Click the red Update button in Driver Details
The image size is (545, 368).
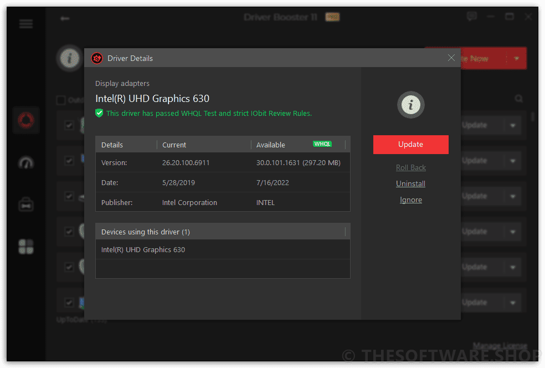[x=411, y=144]
